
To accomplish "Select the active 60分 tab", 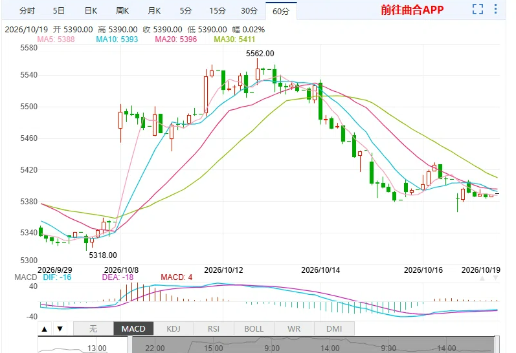I will (x=281, y=11).
